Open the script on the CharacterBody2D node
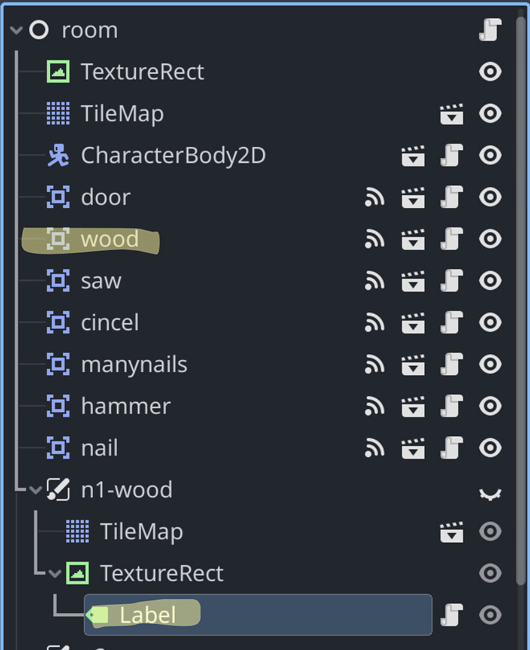The image size is (530, 650). click(451, 155)
